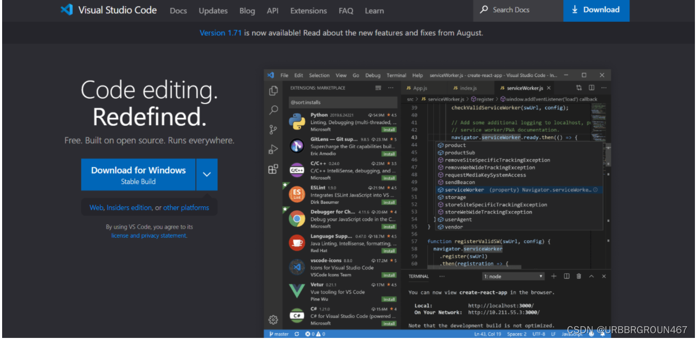Click the magnifier icon in Search Docs

point(484,10)
